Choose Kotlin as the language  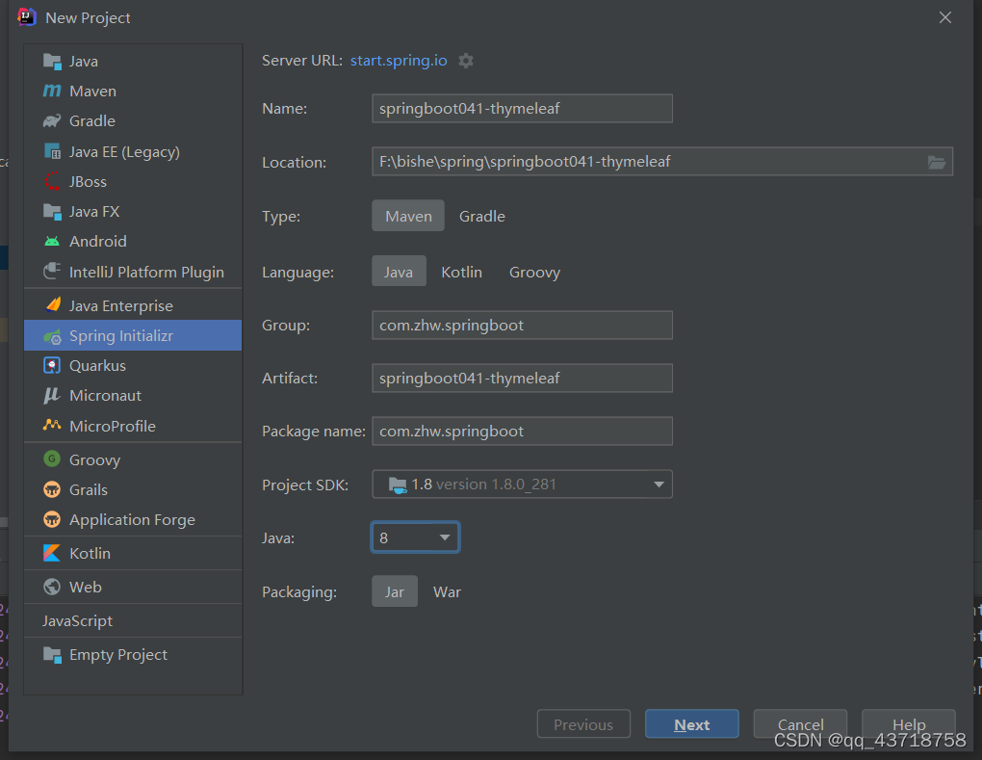point(461,272)
